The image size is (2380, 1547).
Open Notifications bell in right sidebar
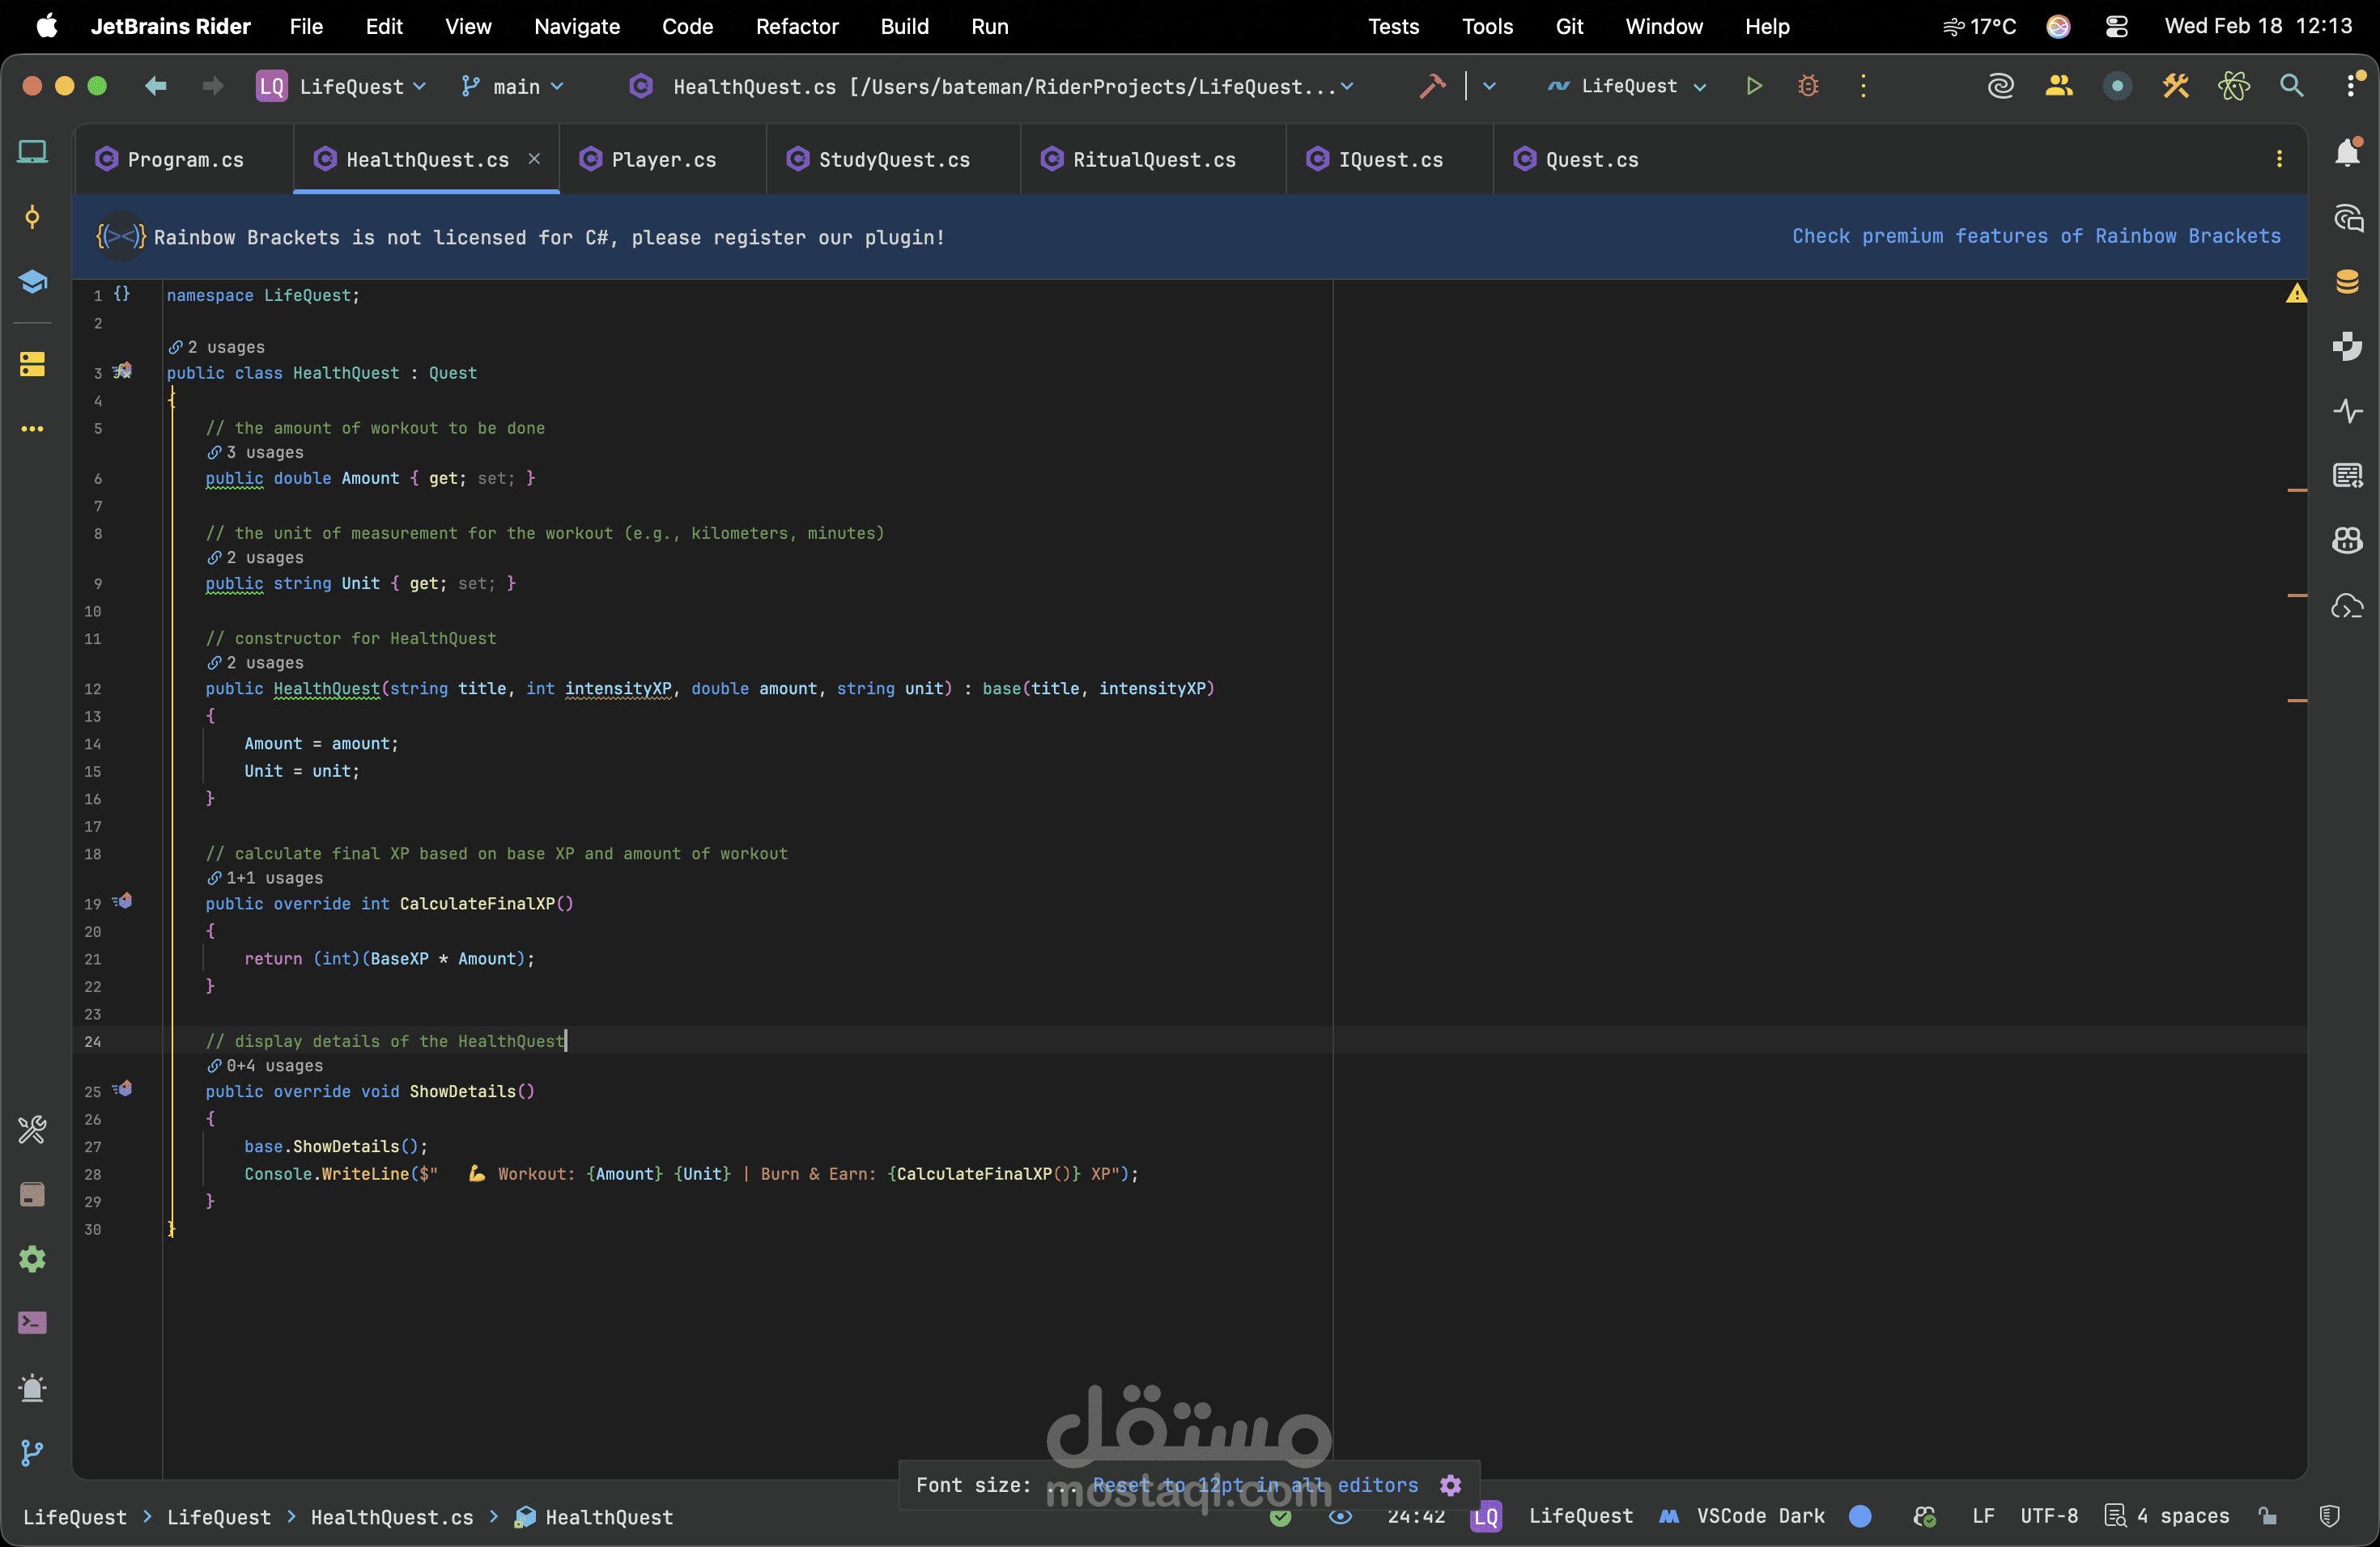coord(2347,152)
